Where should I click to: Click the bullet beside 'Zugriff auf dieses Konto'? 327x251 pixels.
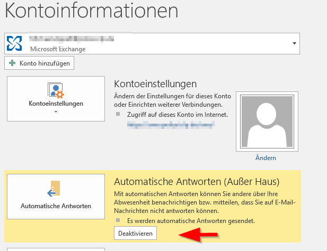119,114
